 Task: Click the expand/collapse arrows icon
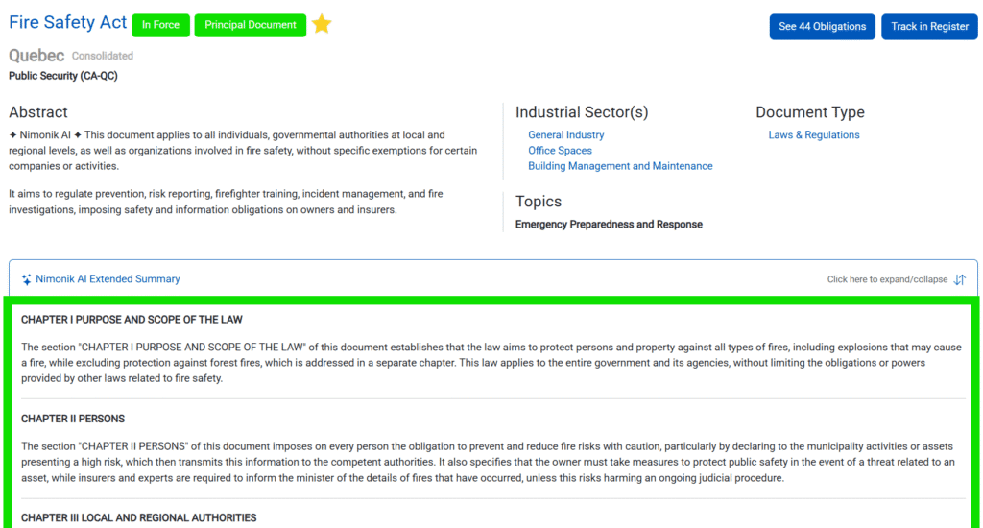pos(959,279)
